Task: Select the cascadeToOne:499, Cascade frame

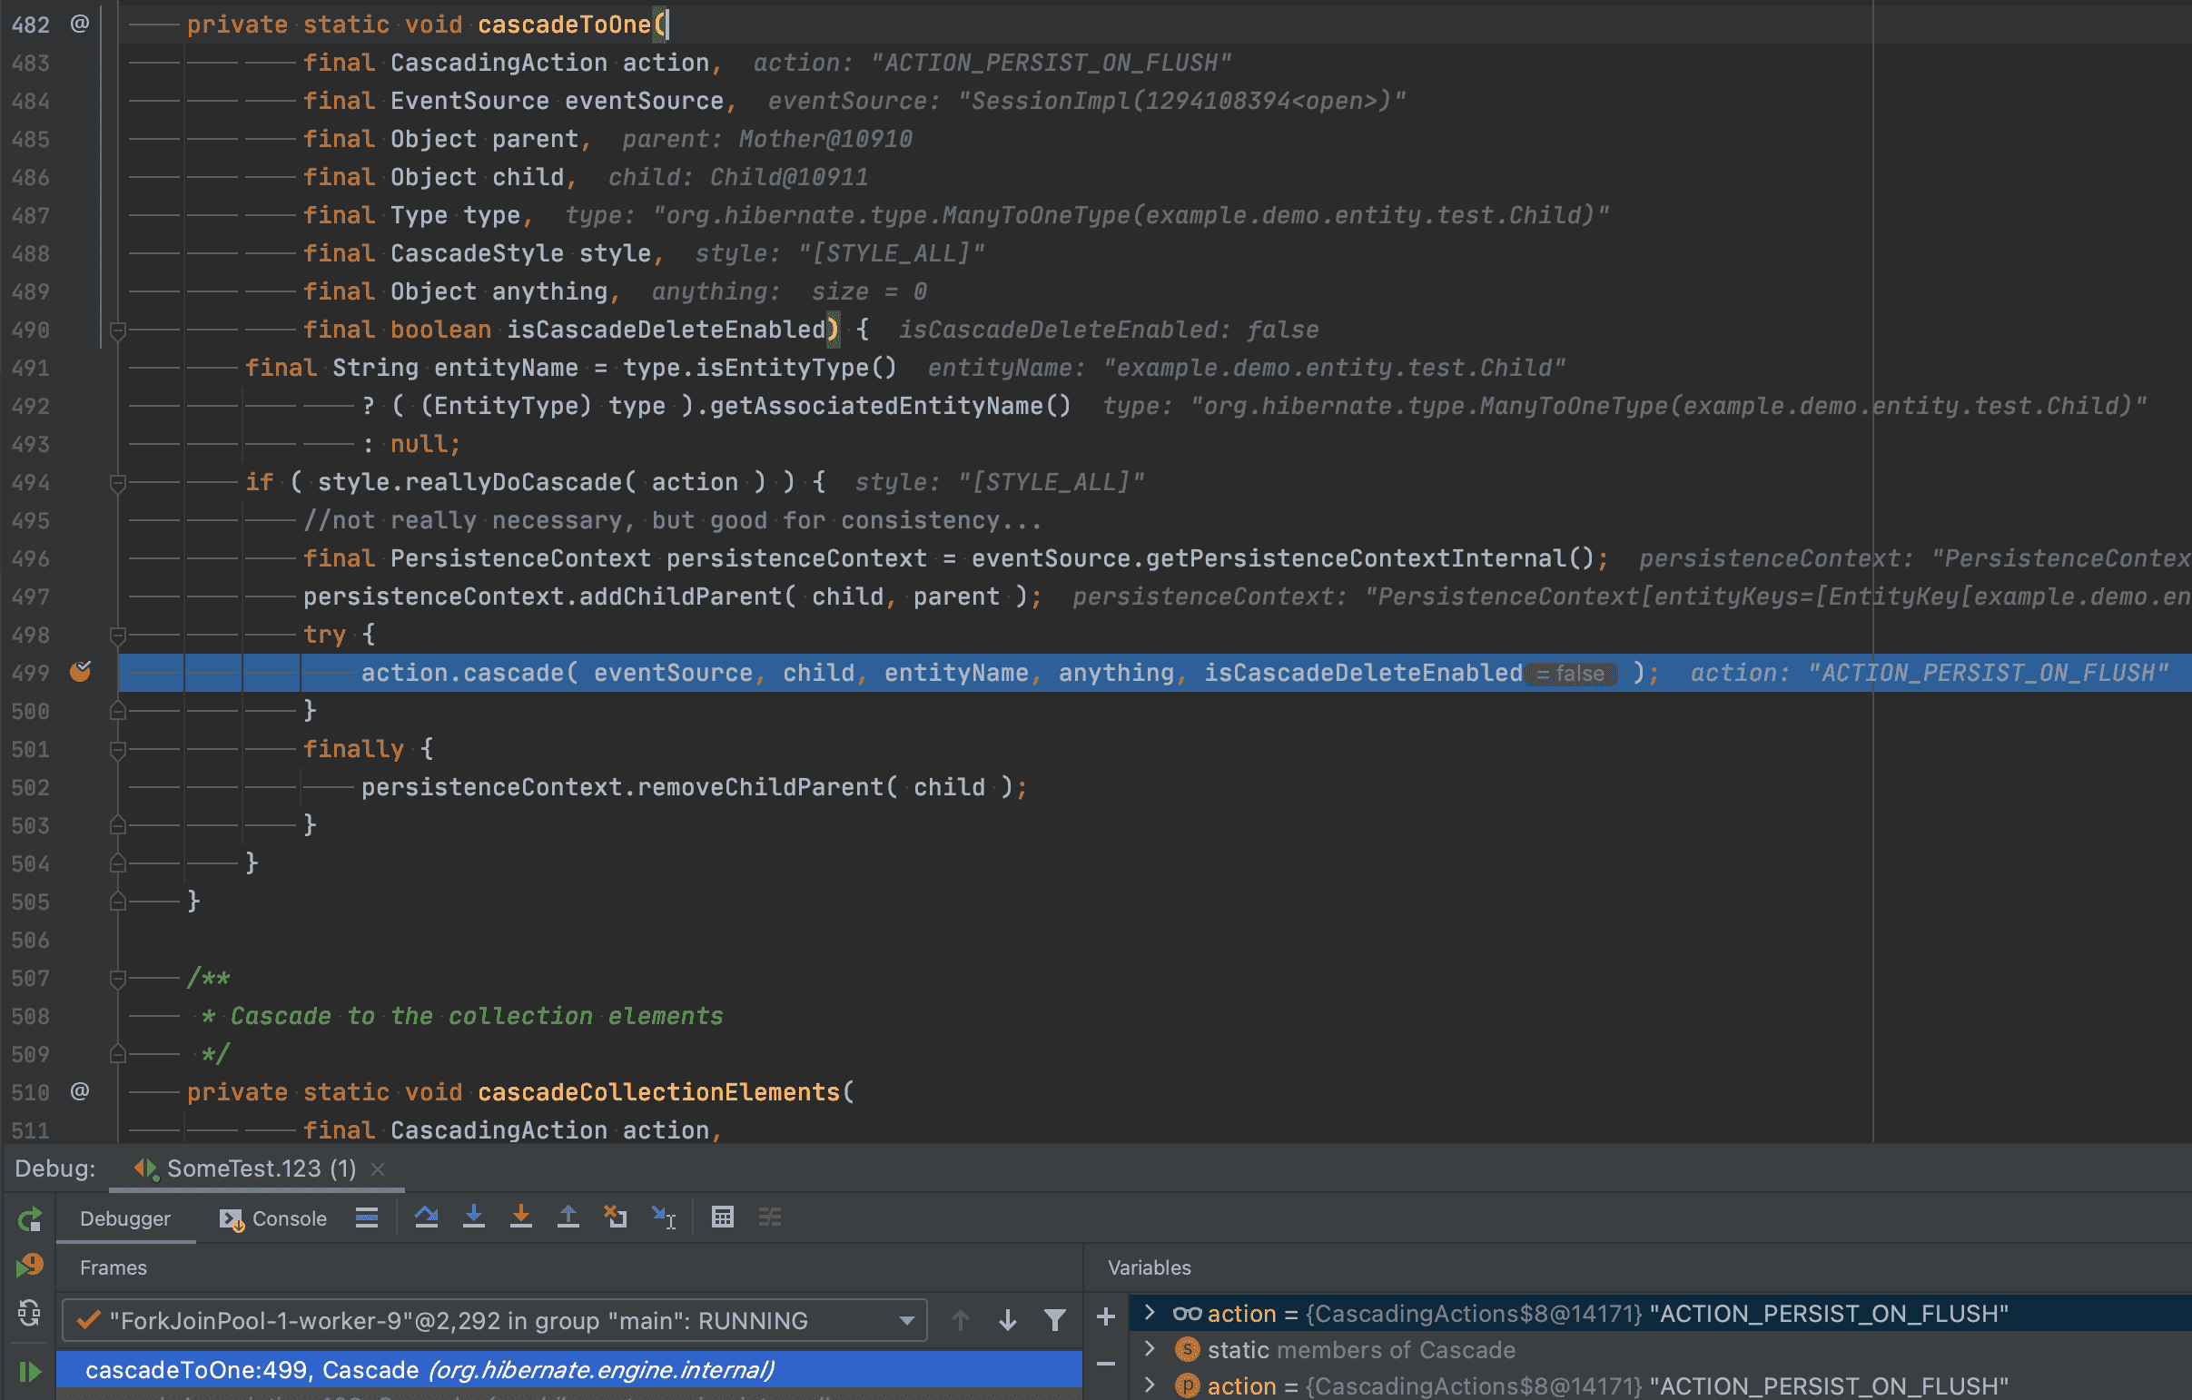Action: pos(570,1370)
